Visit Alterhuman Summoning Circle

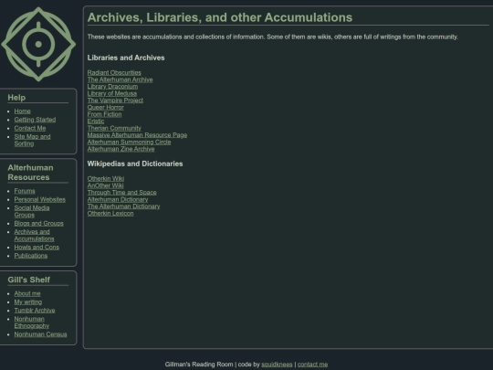pyautogui.click(x=129, y=142)
